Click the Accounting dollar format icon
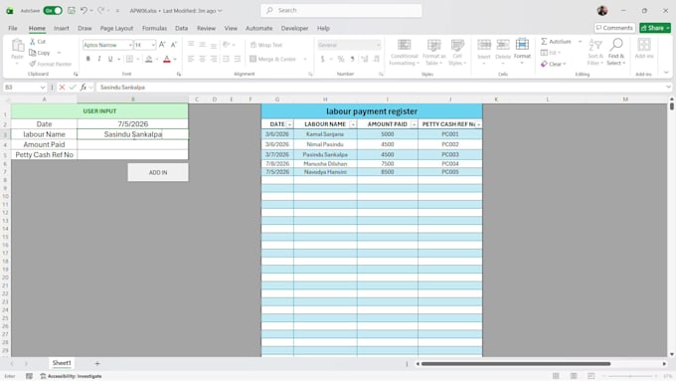Viewport: 676px width, 381px height. click(322, 59)
